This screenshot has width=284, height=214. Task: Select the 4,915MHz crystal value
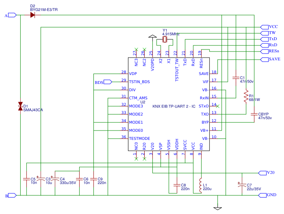[x=171, y=34]
